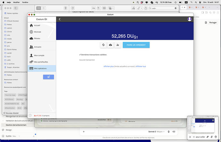Viewport: 221px width, 142px height.
Task: Click the cloud download button in Cesium
Action: click(110, 45)
